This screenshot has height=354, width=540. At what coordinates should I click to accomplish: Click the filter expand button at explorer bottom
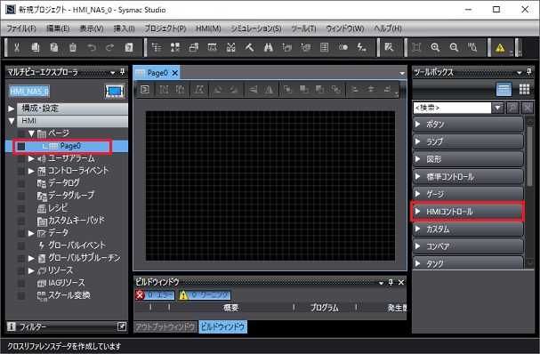(122, 326)
